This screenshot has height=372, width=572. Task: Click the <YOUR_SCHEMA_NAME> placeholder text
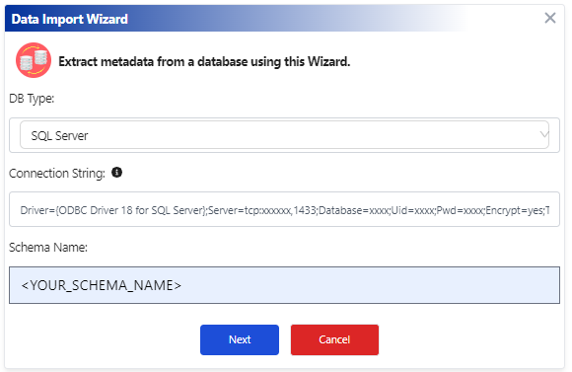click(101, 285)
